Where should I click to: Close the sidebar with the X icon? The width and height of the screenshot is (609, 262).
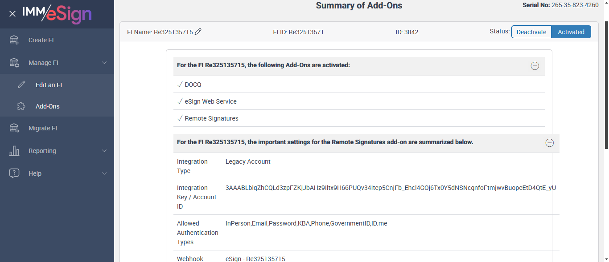click(12, 14)
